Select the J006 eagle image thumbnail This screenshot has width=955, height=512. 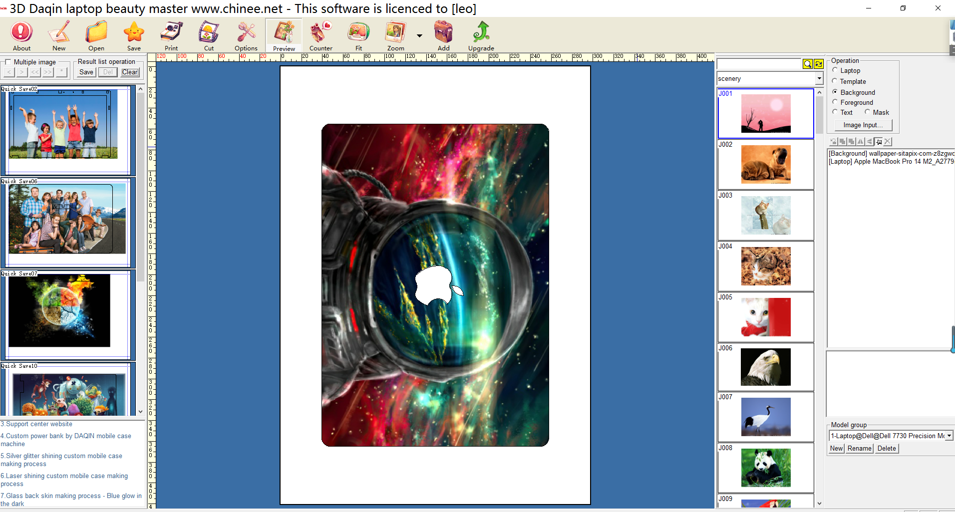point(766,367)
